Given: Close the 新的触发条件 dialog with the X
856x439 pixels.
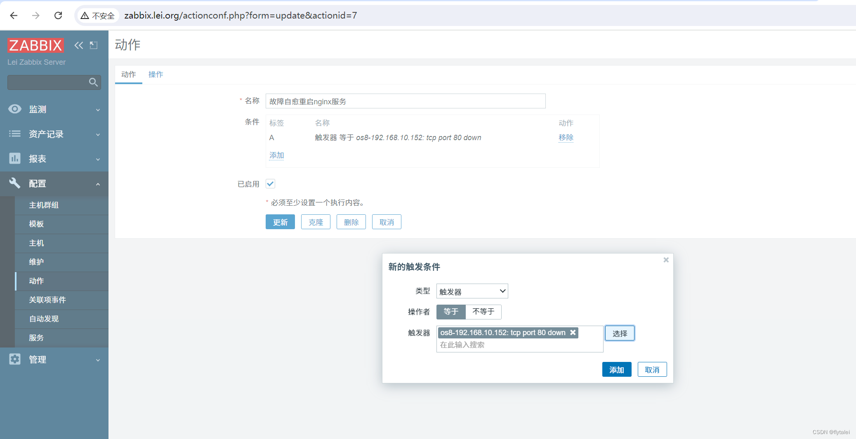Looking at the screenshot, I should click(666, 260).
